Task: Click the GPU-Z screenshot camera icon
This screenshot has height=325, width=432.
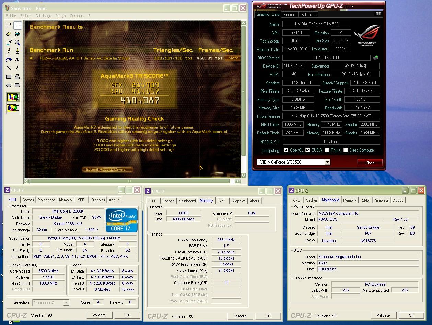Action: [x=378, y=14]
